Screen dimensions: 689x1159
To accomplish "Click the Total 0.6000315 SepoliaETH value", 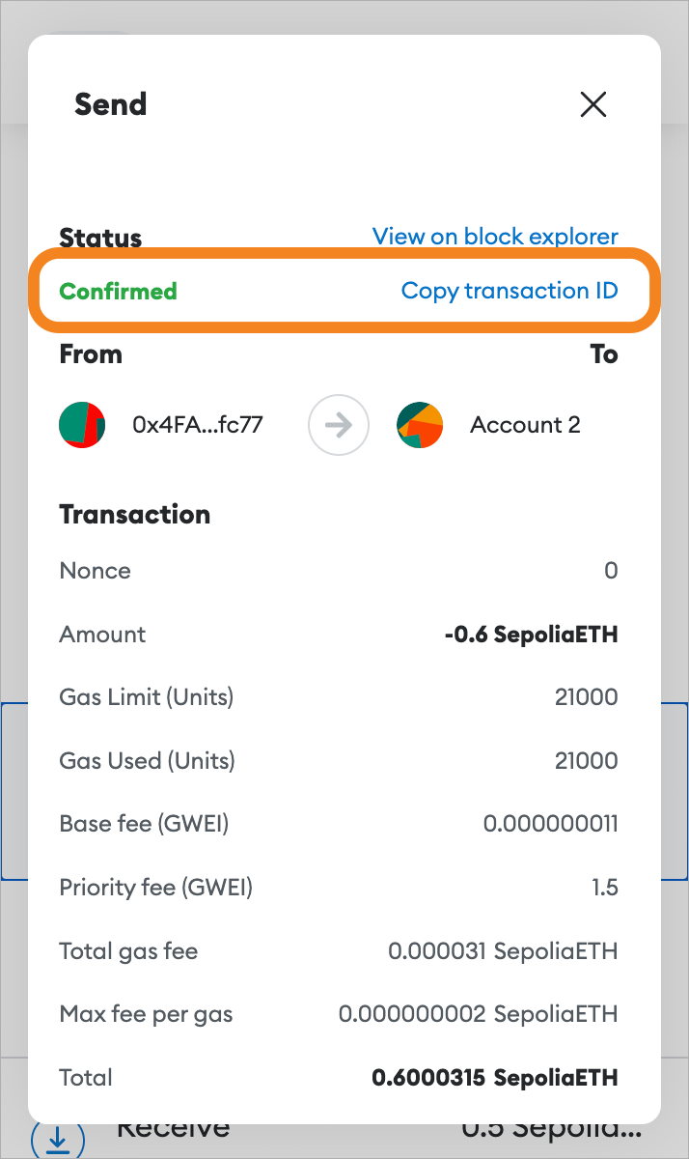I will tap(494, 1078).
